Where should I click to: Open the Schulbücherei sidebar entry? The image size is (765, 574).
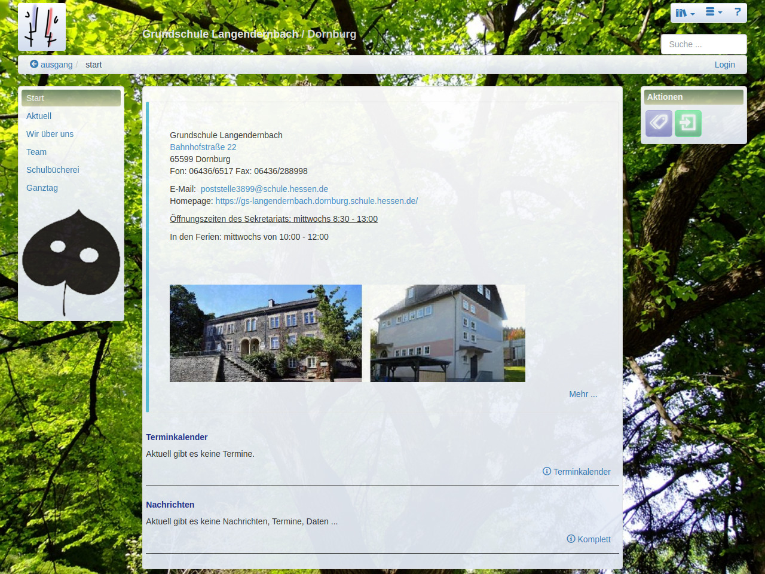click(53, 170)
